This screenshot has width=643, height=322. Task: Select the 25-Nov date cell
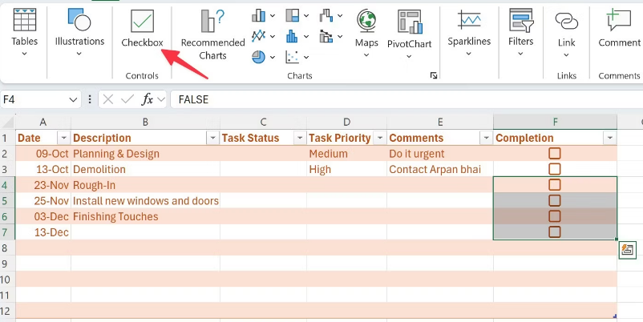(x=42, y=201)
